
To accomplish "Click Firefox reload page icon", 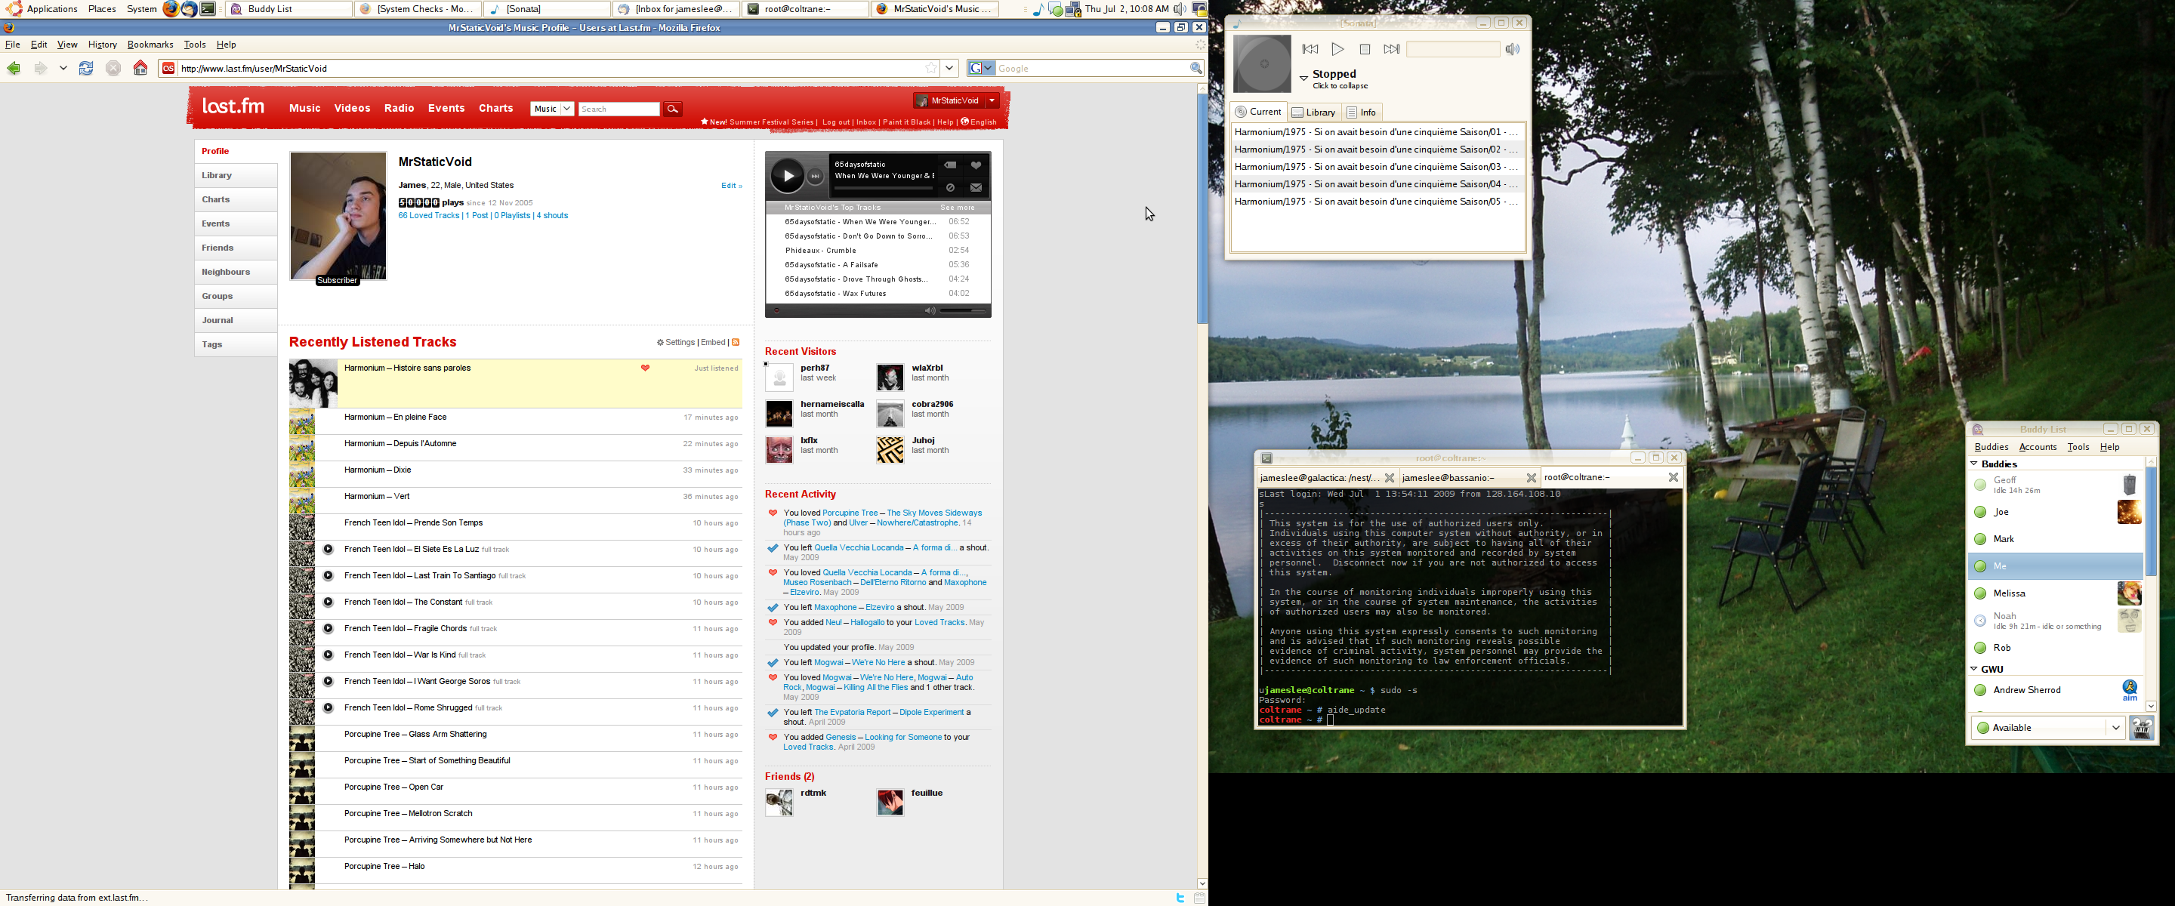I will click(x=86, y=69).
